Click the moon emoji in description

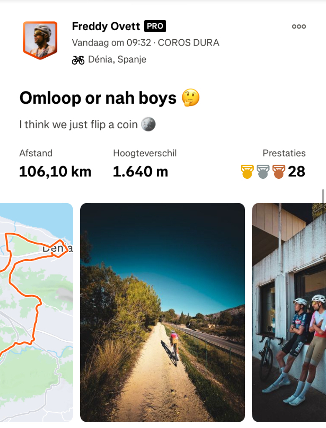click(x=148, y=124)
